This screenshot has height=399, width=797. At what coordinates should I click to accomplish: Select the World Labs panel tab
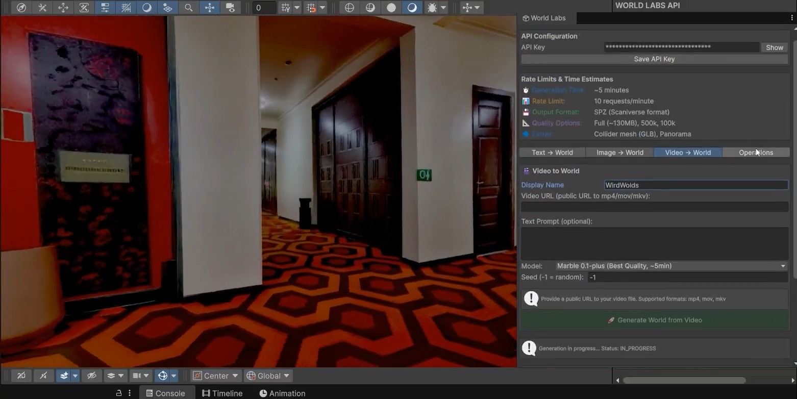tap(544, 18)
